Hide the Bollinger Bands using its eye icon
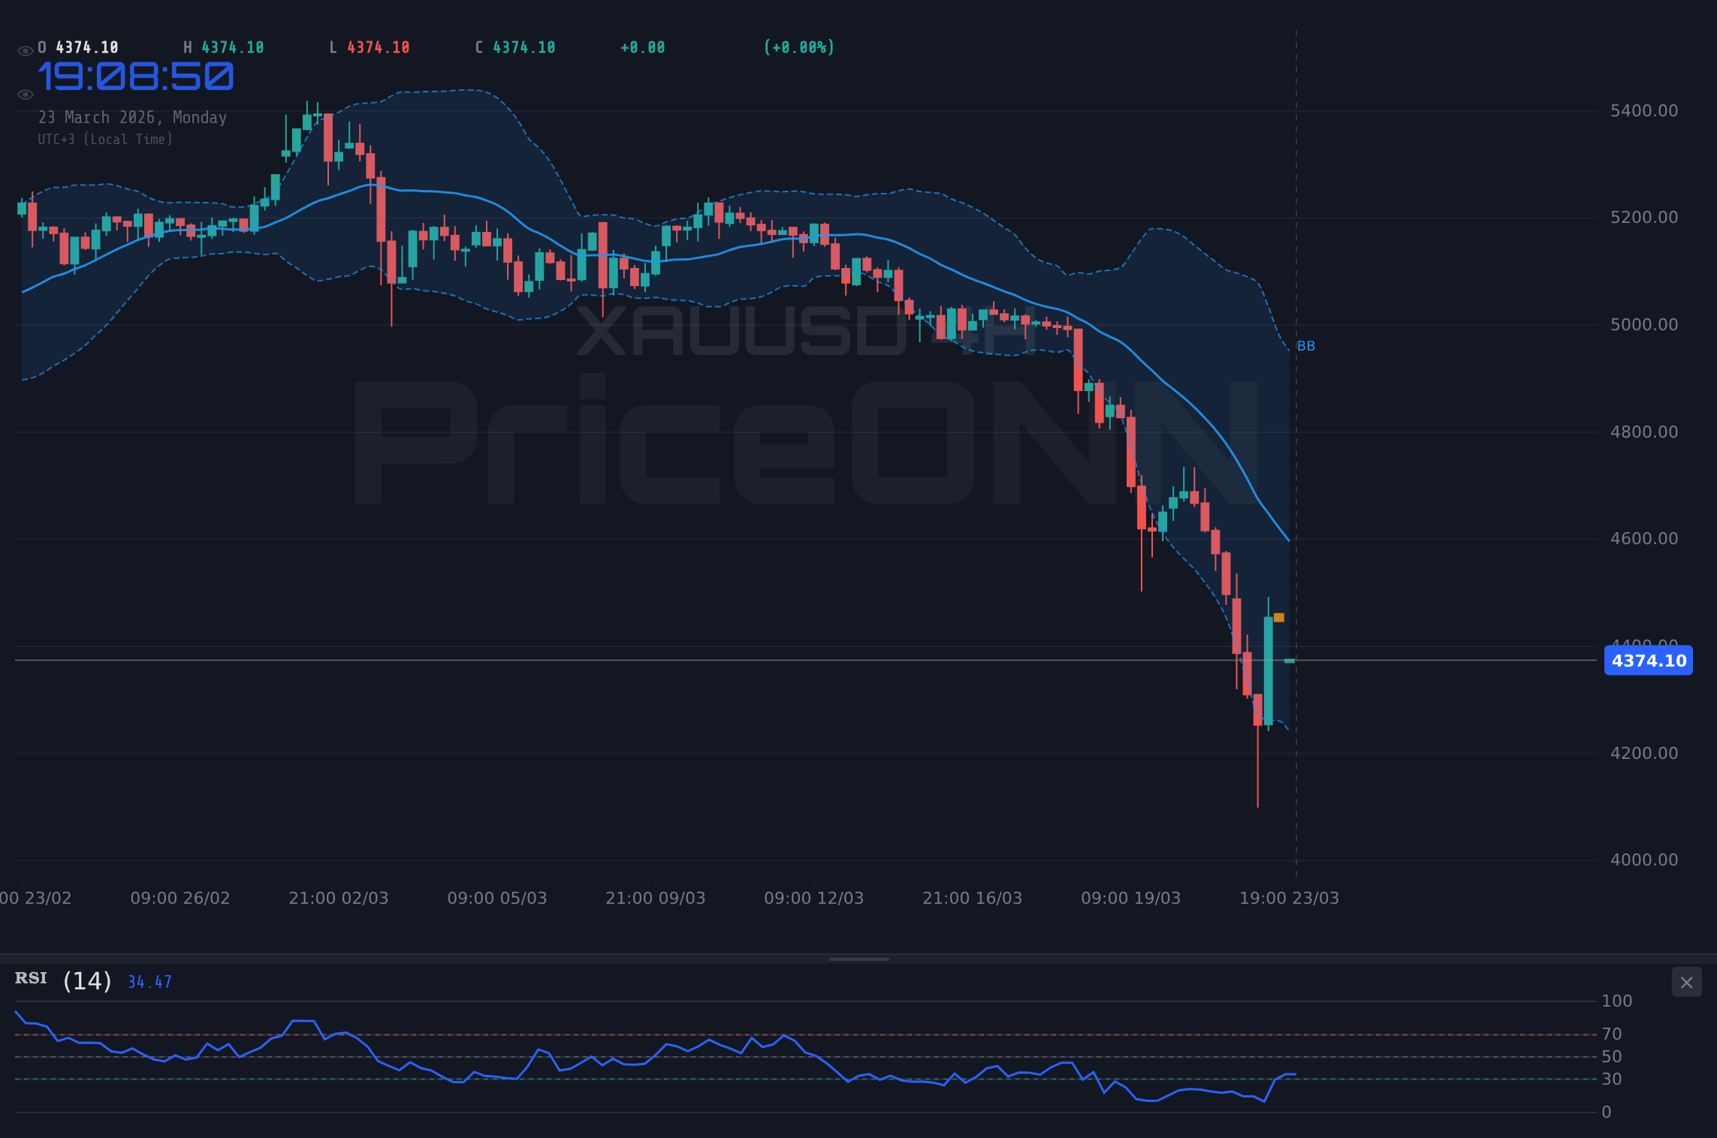This screenshot has height=1138, width=1717. coord(25,94)
